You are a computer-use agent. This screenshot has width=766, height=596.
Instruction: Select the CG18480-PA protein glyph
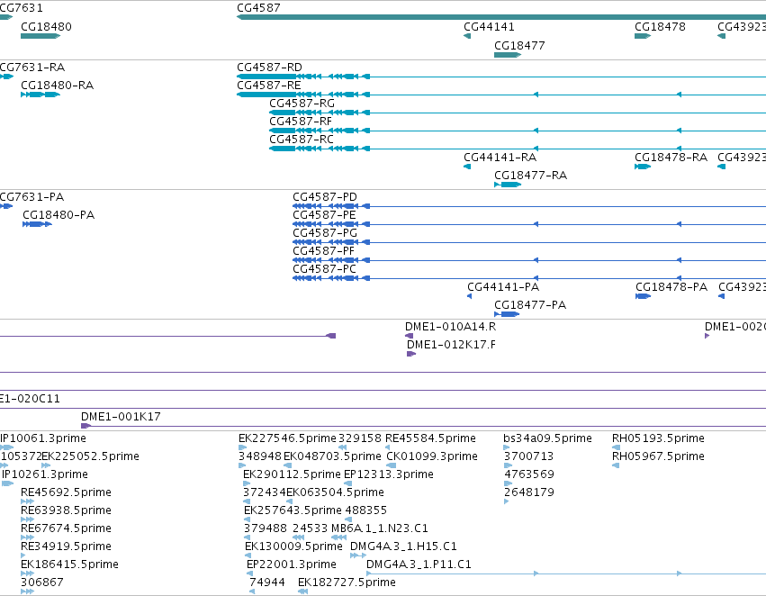pyautogui.click(x=37, y=224)
